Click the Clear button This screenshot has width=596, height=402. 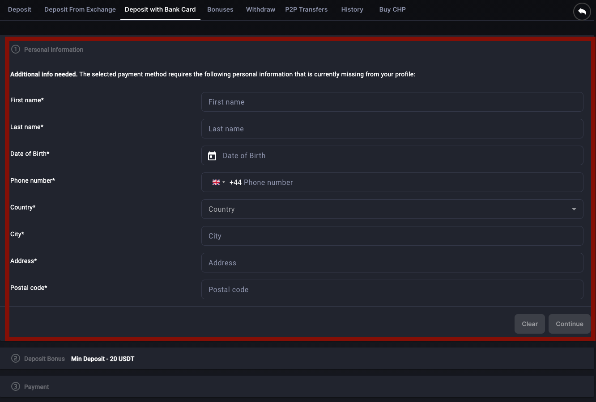click(x=530, y=324)
